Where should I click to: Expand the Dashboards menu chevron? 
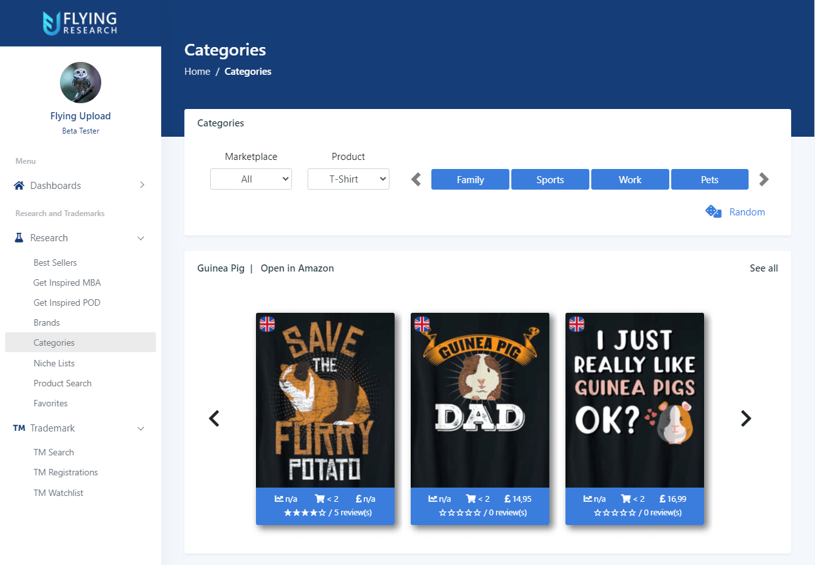coord(142,185)
